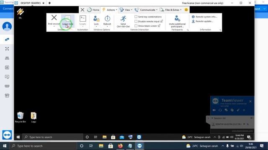
Task: Show hidden icons in remote tray
Action: tap(215, 137)
